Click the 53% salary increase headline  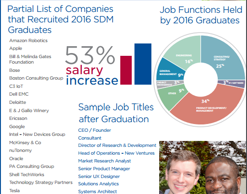[x=91, y=65]
